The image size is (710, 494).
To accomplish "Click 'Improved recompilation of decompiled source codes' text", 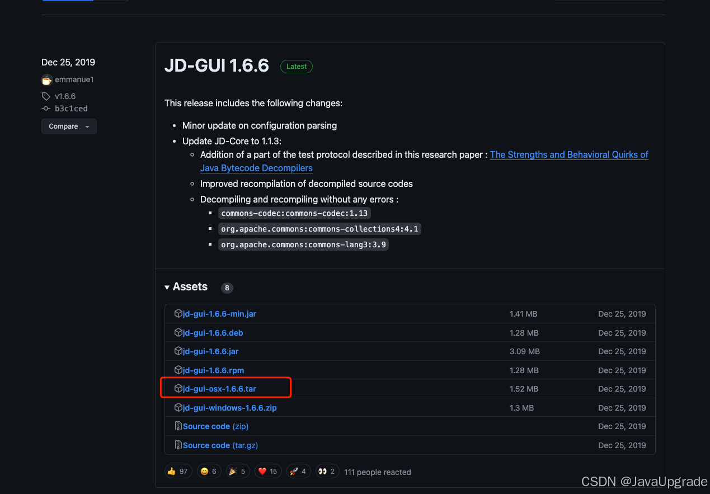I will (307, 184).
